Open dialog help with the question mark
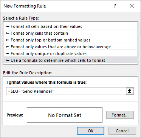 [x=115, y=6]
